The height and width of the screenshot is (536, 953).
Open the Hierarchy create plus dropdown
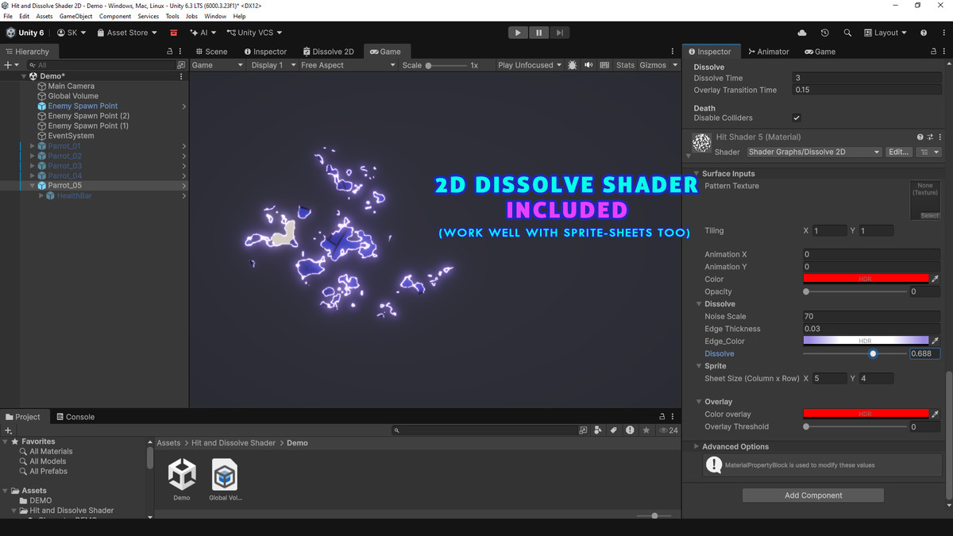(10, 65)
